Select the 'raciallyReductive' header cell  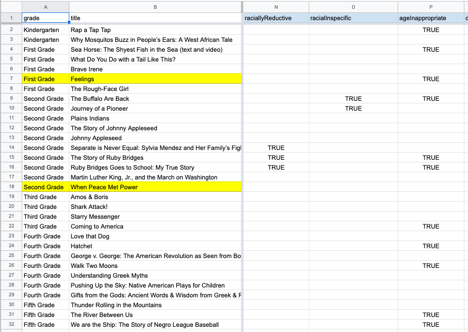(276, 18)
